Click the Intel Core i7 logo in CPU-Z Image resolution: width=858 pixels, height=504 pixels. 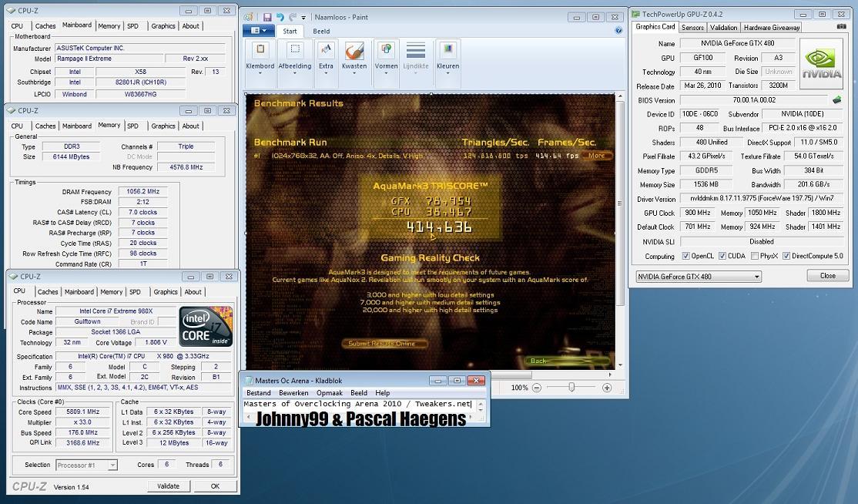coord(206,326)
